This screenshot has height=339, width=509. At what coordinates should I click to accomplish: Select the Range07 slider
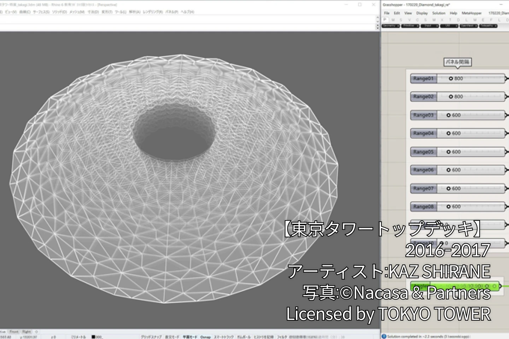tap(458, 189)
